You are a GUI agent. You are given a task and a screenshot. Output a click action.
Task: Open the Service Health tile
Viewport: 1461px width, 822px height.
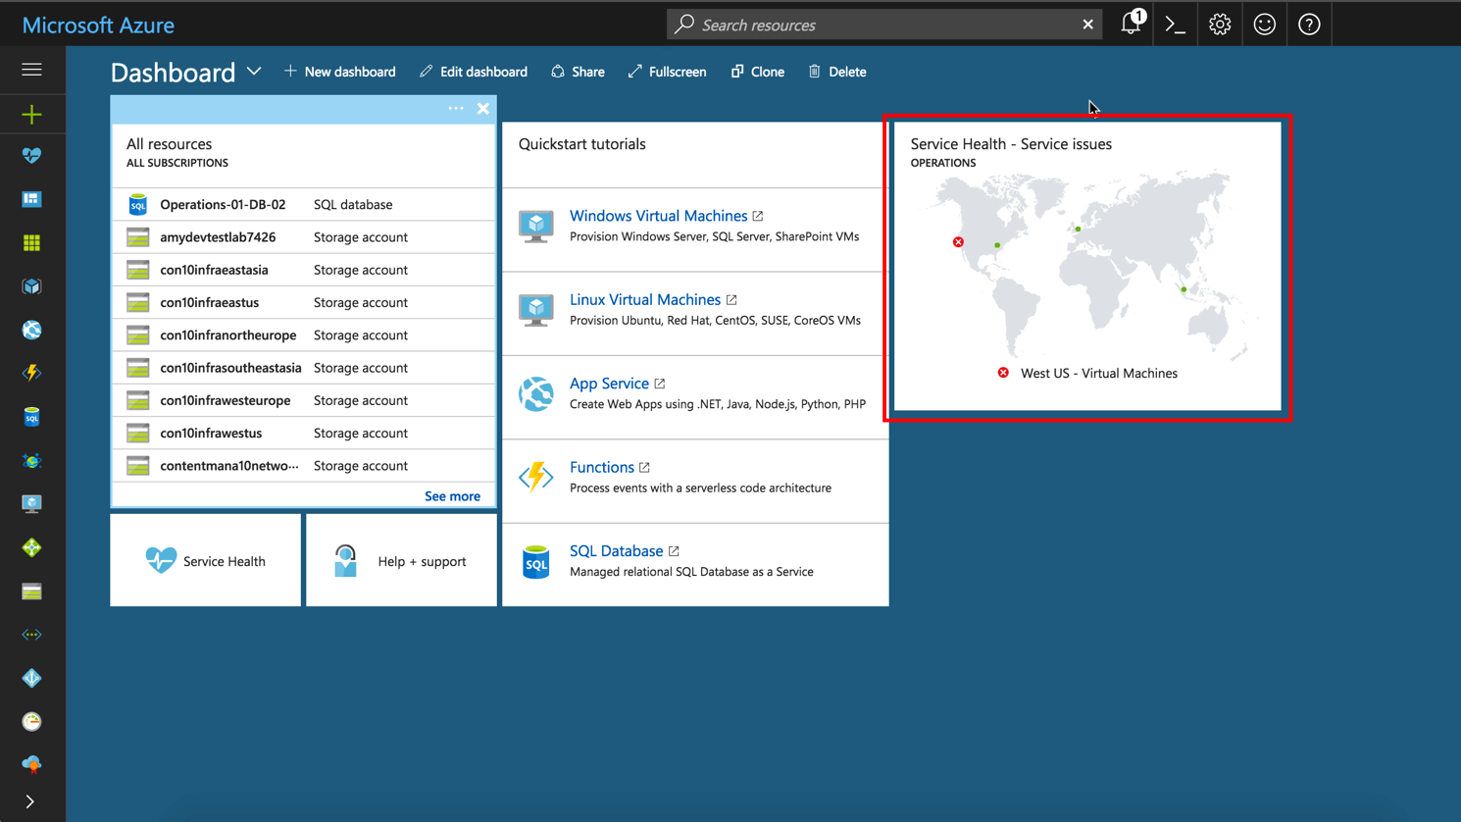[206, 561]
